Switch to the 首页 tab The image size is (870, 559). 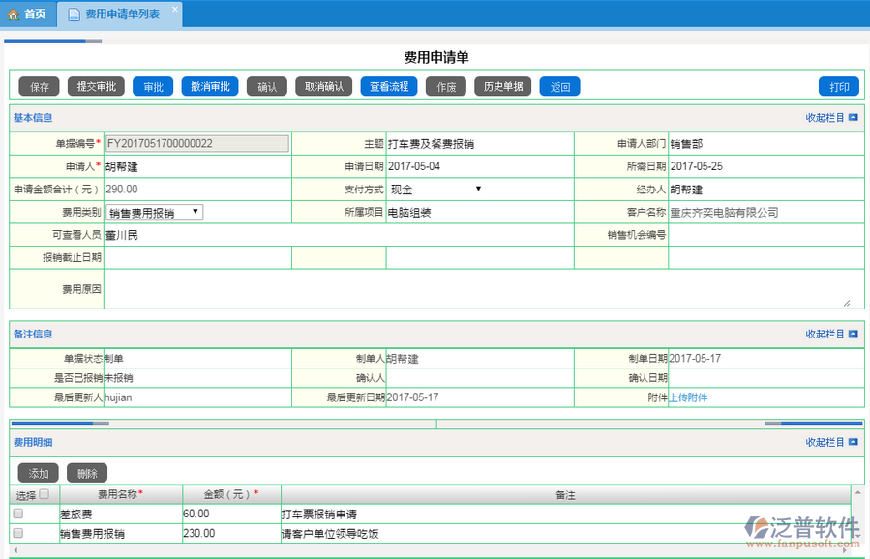(27, 15)
